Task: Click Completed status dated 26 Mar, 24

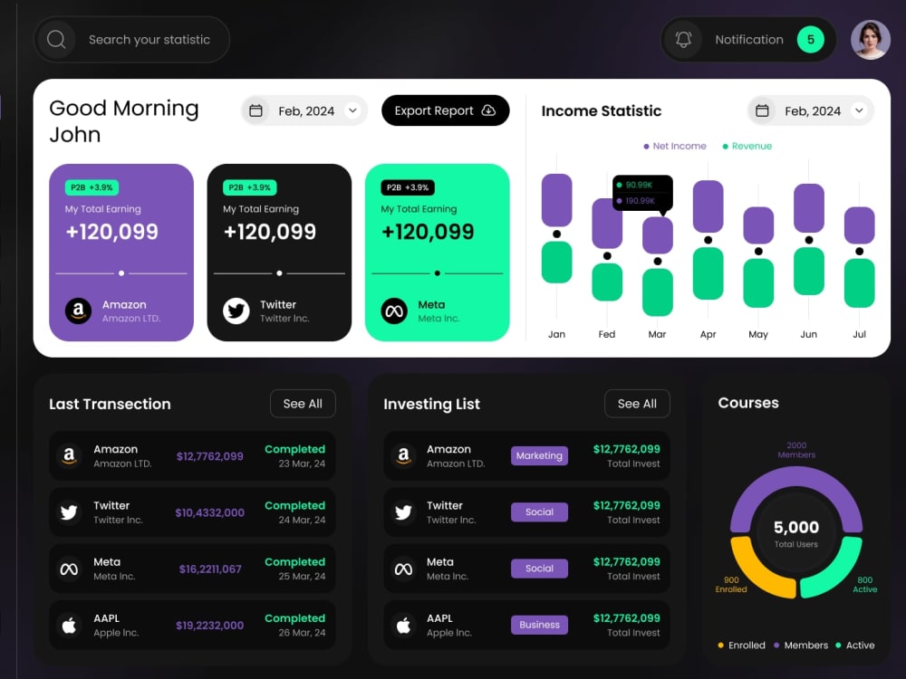Action: pos(294,618)
